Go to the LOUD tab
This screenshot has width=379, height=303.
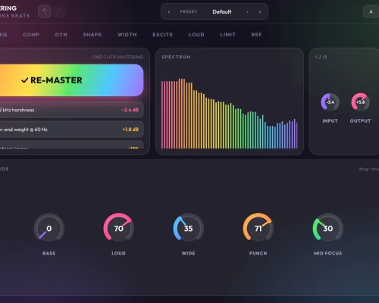pyautogui.click(x=196, y=35)
